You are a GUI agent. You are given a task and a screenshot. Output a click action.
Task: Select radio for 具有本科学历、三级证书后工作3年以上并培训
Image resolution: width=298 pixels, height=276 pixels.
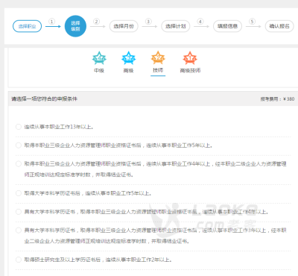point(19,230)
